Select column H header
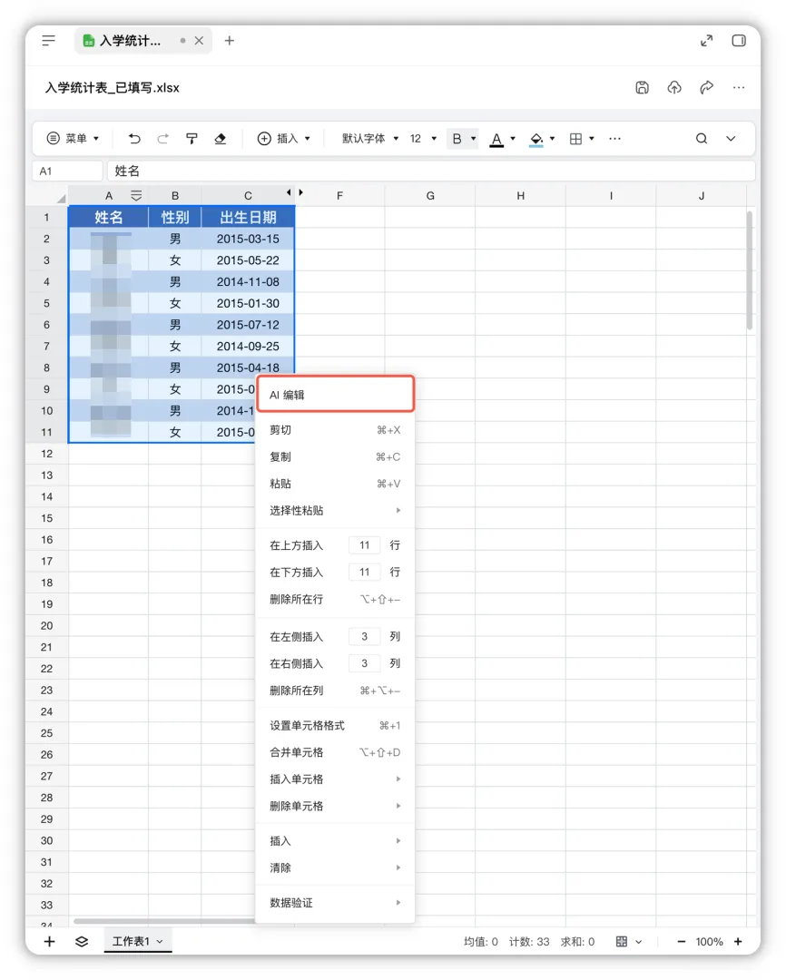 pos(520,196)
